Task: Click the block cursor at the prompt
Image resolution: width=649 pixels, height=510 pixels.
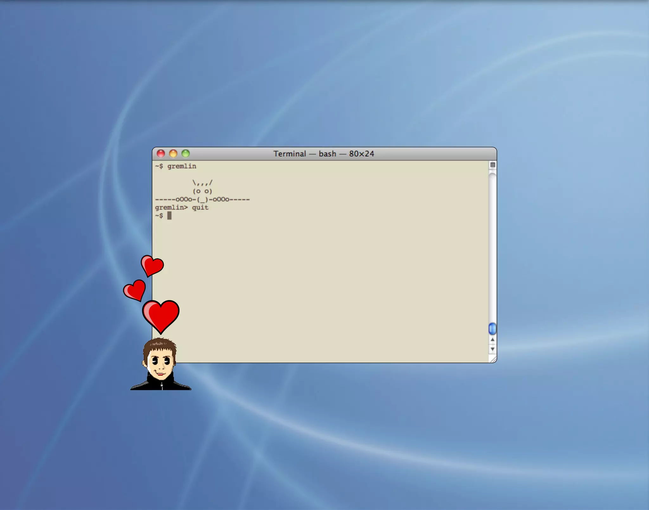Action: [169, 216]
